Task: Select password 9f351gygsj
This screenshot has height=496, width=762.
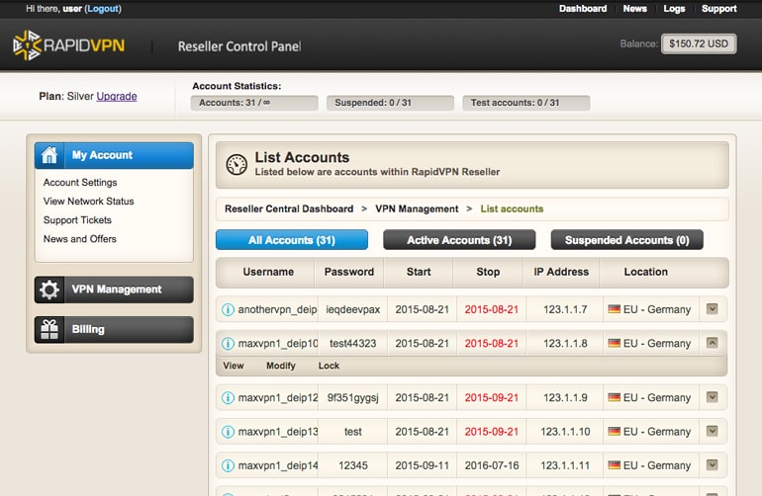Action: pyautogui.click(x=353, y=398)
